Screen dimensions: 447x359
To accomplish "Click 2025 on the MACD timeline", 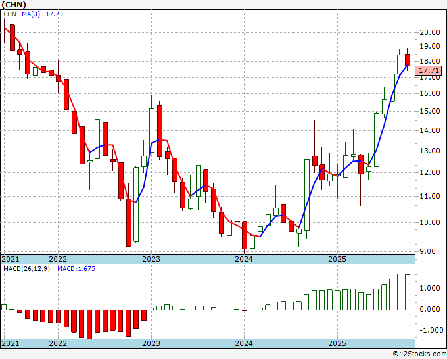I will [x=337, y=343].
